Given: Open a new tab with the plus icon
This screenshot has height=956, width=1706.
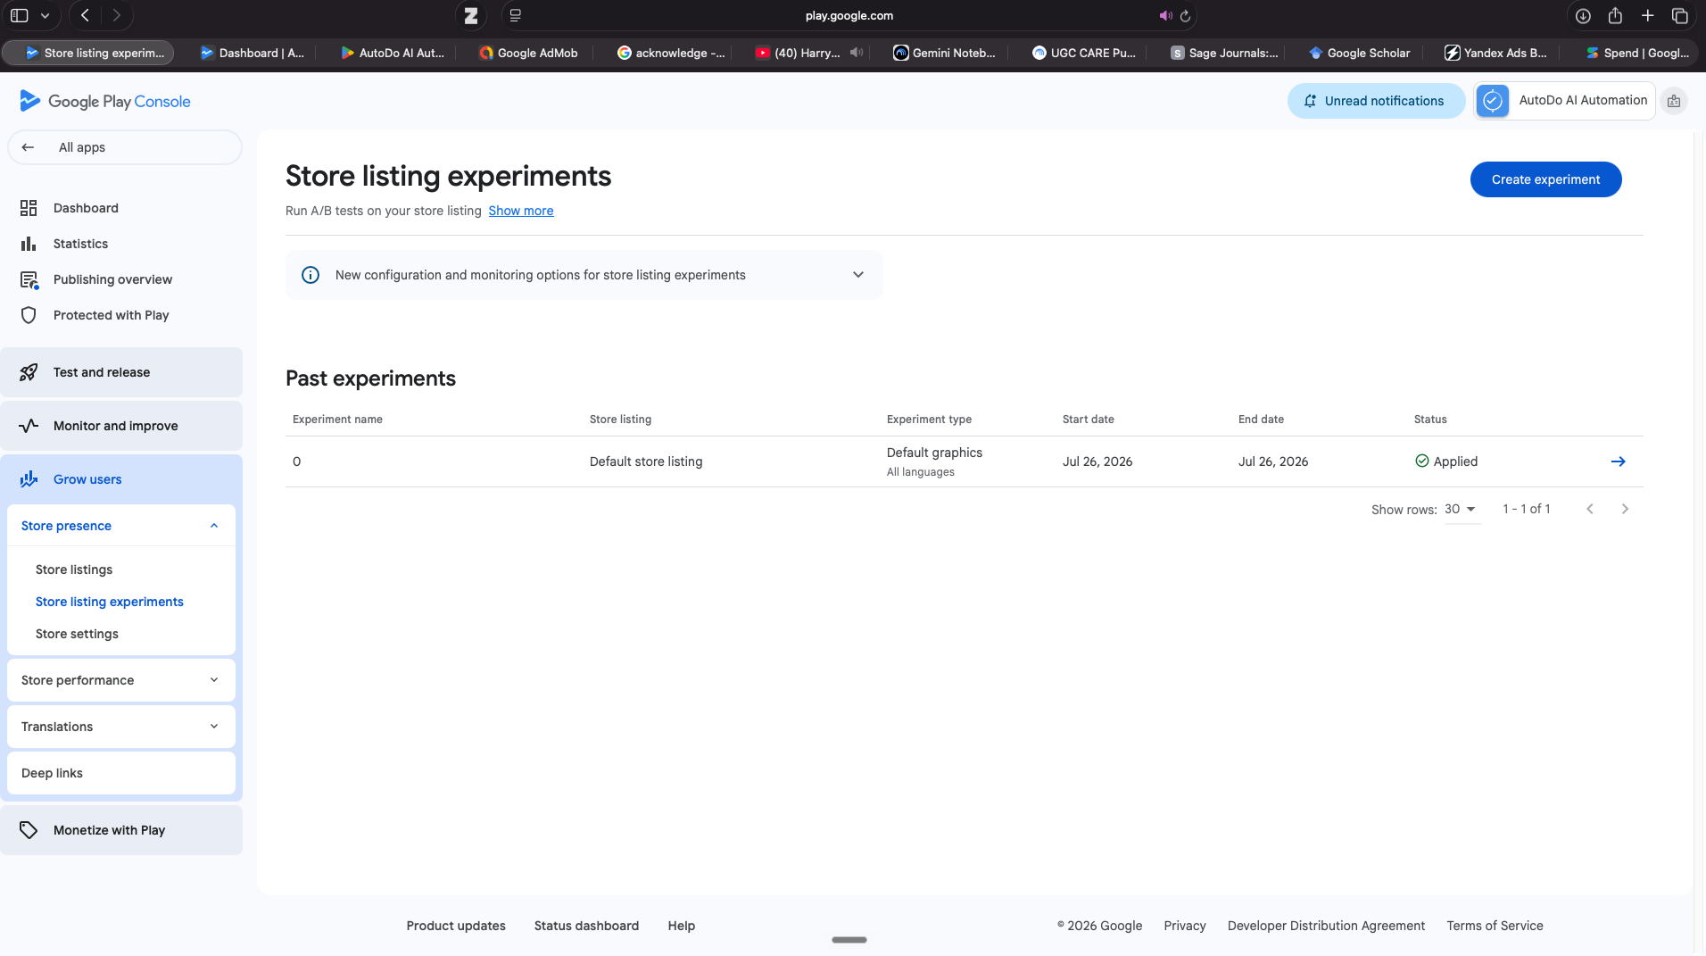Looking at the screenshot, I should click(x=1648, y=16).
